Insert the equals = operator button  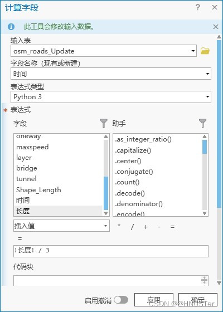172,227
